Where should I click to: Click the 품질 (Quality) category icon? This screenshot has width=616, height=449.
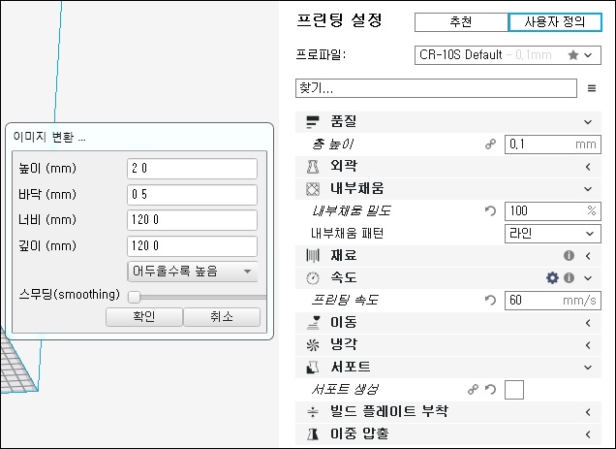coord(313,122)
